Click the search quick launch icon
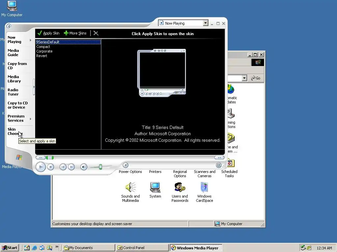 tap(49, 248)
